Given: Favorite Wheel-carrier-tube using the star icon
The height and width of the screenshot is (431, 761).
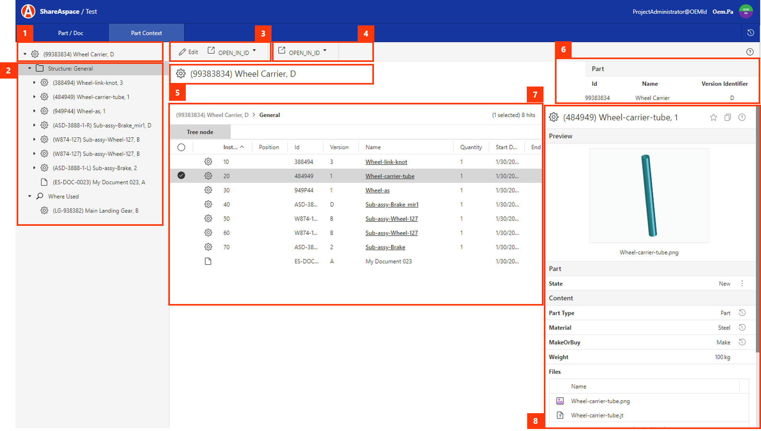Looking at the screenshot, I should click(713, 117).
